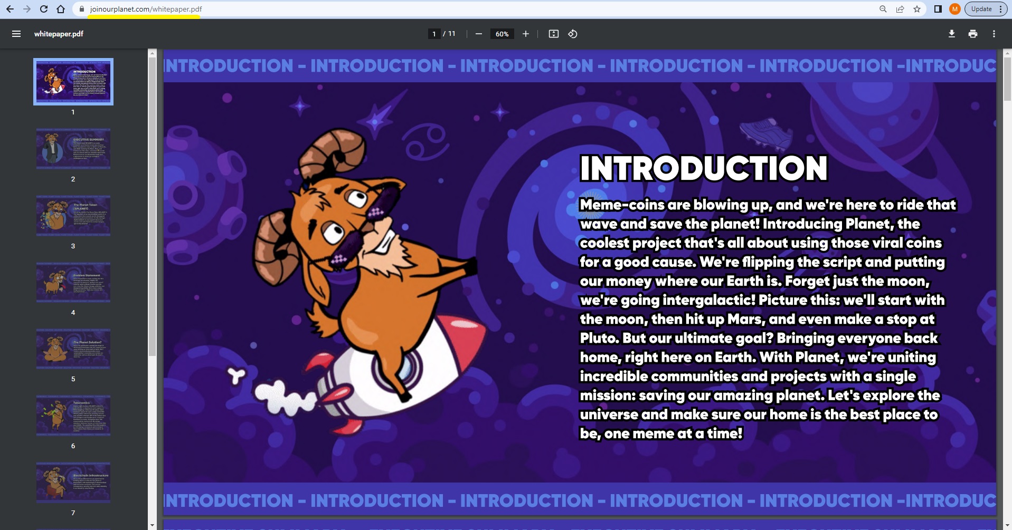Image resolution: width=1012 pixels, height=530 pixels.
Task: Click the Chrome Update button
Action: [x=986, y=9]
